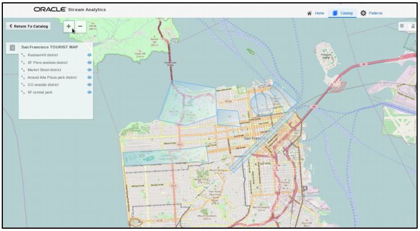Screen dimensions: 420x231
Task: Select Around Alta Plaza park district entry
Action: coord(56,77)
